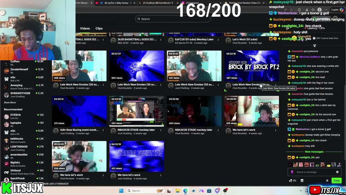Click channel avatar beside EaFC26 Monkey Later video
The height and width of the screenshot is (195, 346).
point(171,41)
